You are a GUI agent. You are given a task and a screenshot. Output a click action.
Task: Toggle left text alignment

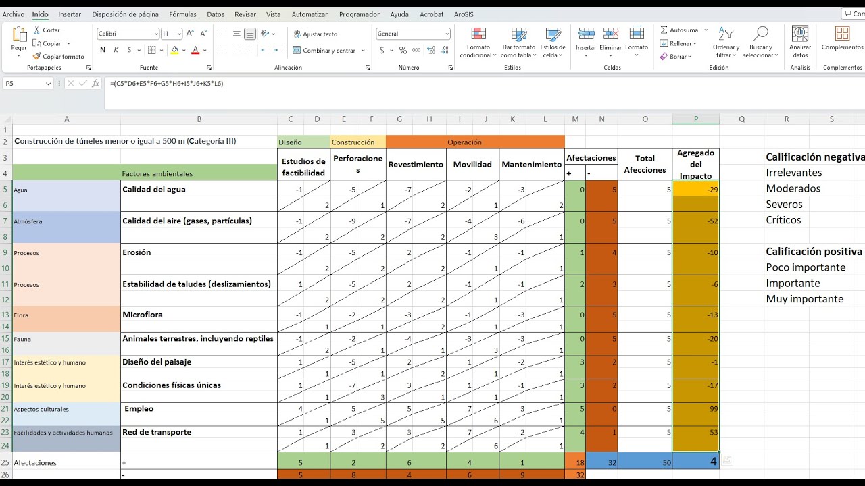223,50
